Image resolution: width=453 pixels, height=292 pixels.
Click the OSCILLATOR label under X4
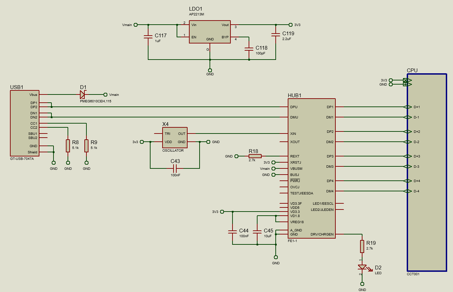coord(173,151)
